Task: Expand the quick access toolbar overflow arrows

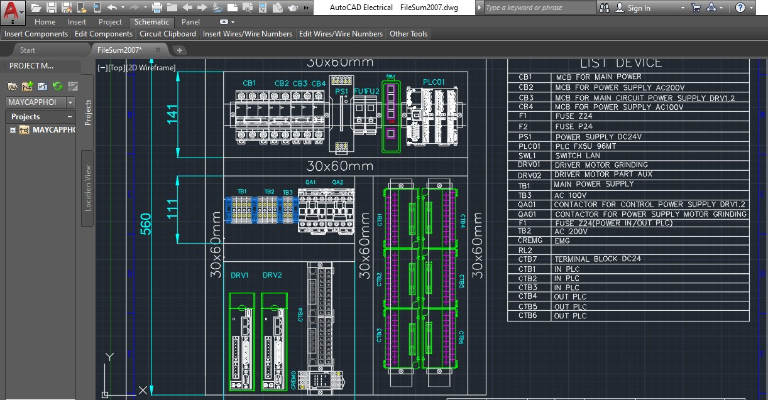Action: pos(306,8)
